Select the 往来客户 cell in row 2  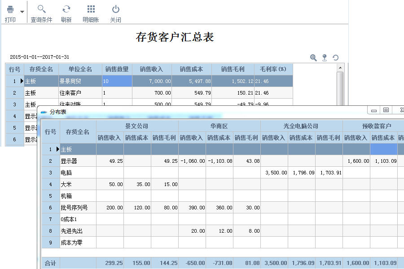point(80,93)
